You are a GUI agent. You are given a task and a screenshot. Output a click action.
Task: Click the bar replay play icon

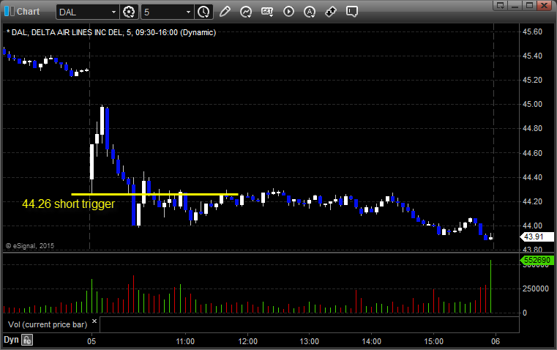288,12
